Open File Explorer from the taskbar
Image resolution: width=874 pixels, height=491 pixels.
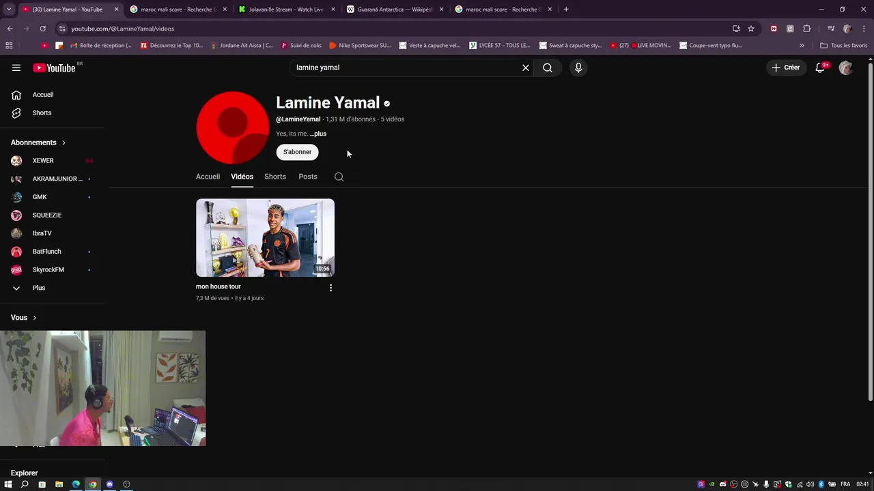pyautogui.click(x=59, y=484)
